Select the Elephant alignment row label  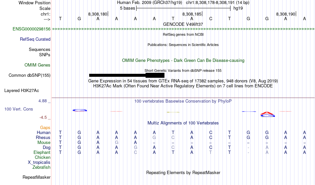coord(42,153)
